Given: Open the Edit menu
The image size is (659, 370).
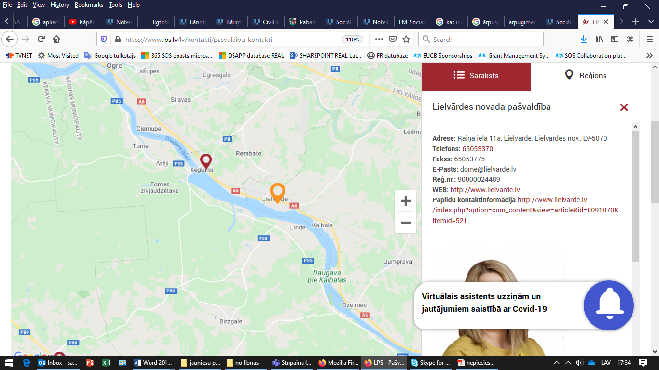Looking at the screenshot, I should click(x=22, y=5).
